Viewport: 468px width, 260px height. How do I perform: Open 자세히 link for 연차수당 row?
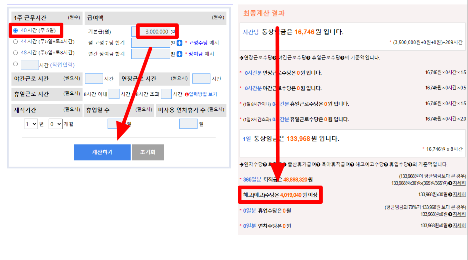point(459,226)
